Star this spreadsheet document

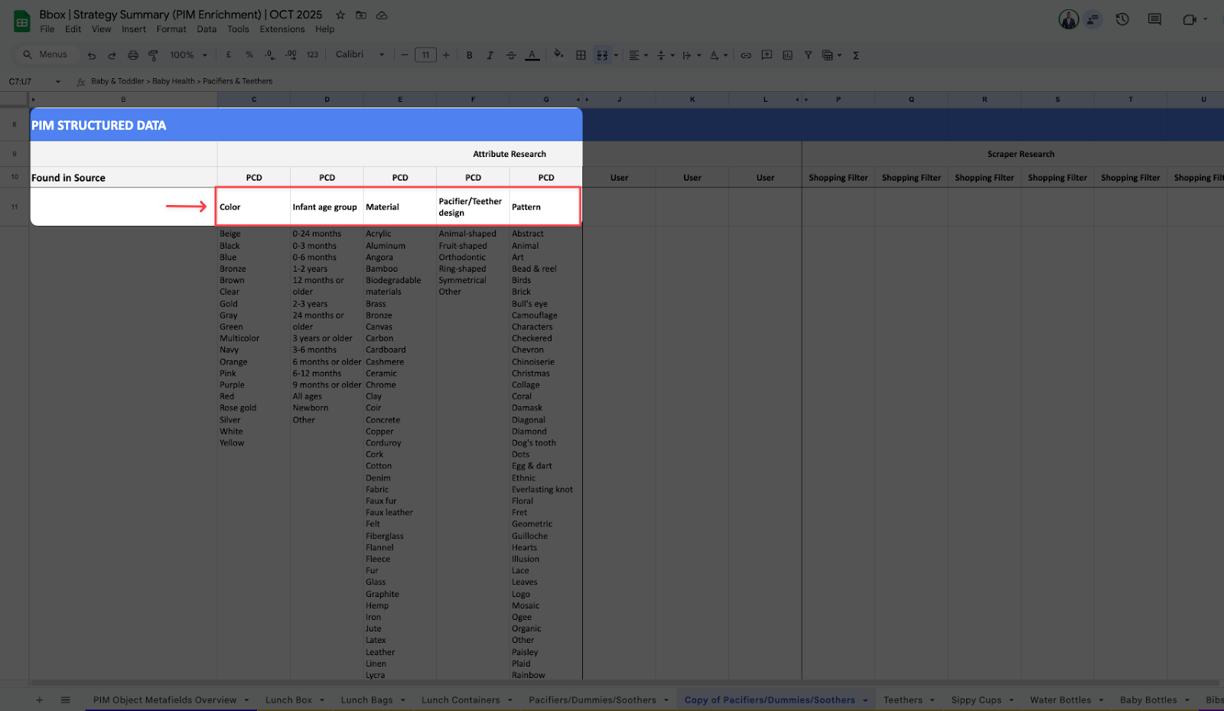(340, 15)
